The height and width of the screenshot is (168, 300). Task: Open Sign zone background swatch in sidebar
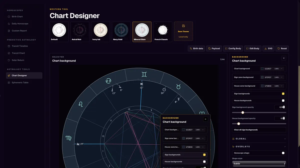pos(262,77)
